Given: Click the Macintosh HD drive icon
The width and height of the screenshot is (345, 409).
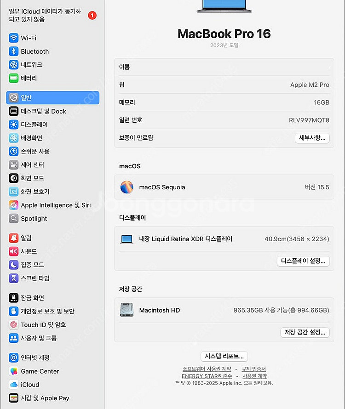Looking at the screenshot, I should point(126,310).
